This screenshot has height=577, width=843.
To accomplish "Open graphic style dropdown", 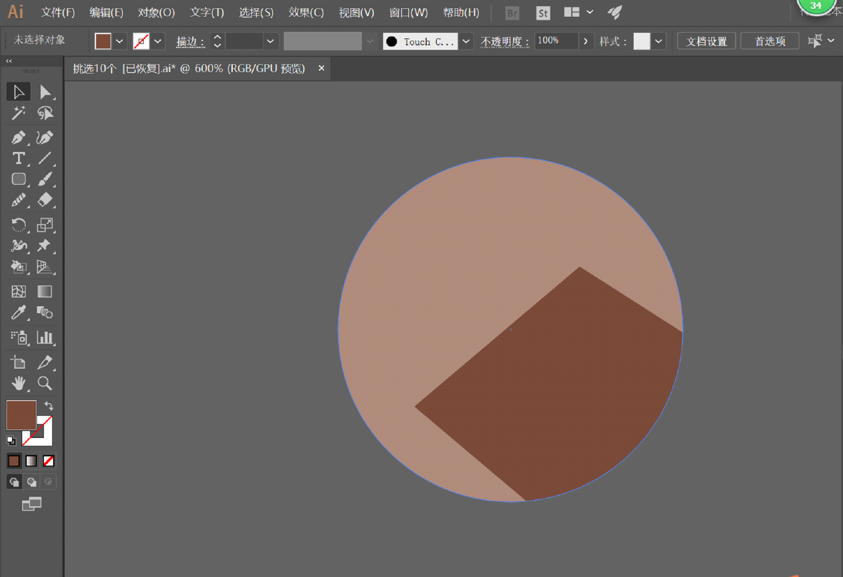I will click(x=659, y=41).
